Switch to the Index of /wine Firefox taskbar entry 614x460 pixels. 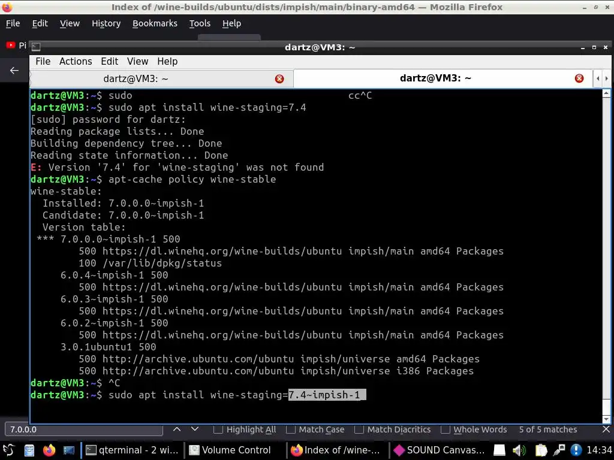click(x=336, y=450)
